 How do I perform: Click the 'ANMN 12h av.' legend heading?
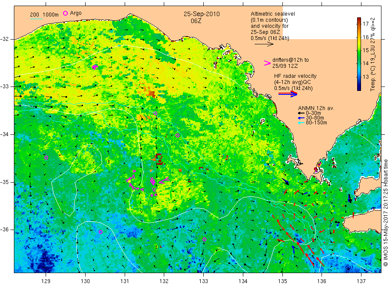click(x=316, y=108)
